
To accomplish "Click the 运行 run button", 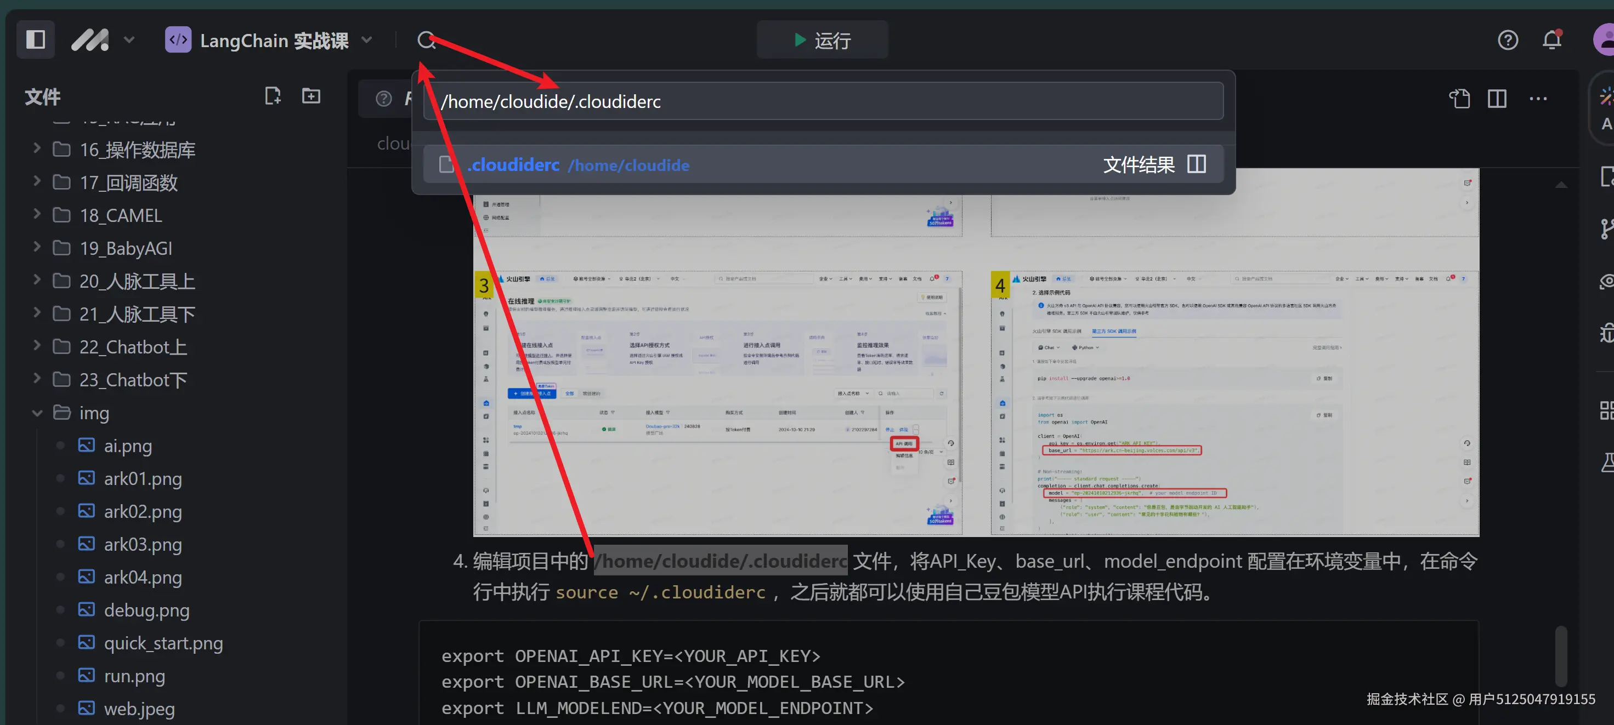I will coord(822,40).
